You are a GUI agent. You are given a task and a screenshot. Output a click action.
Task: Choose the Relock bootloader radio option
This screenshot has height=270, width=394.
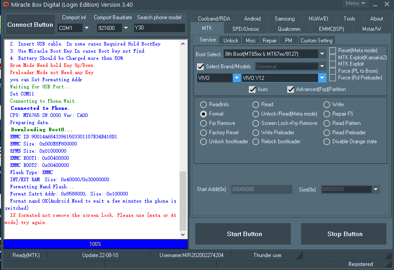click(x=256, y=141)
